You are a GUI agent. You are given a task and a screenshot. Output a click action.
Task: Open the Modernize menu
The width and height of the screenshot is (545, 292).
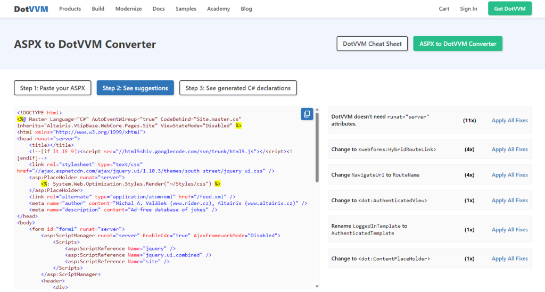129,9
